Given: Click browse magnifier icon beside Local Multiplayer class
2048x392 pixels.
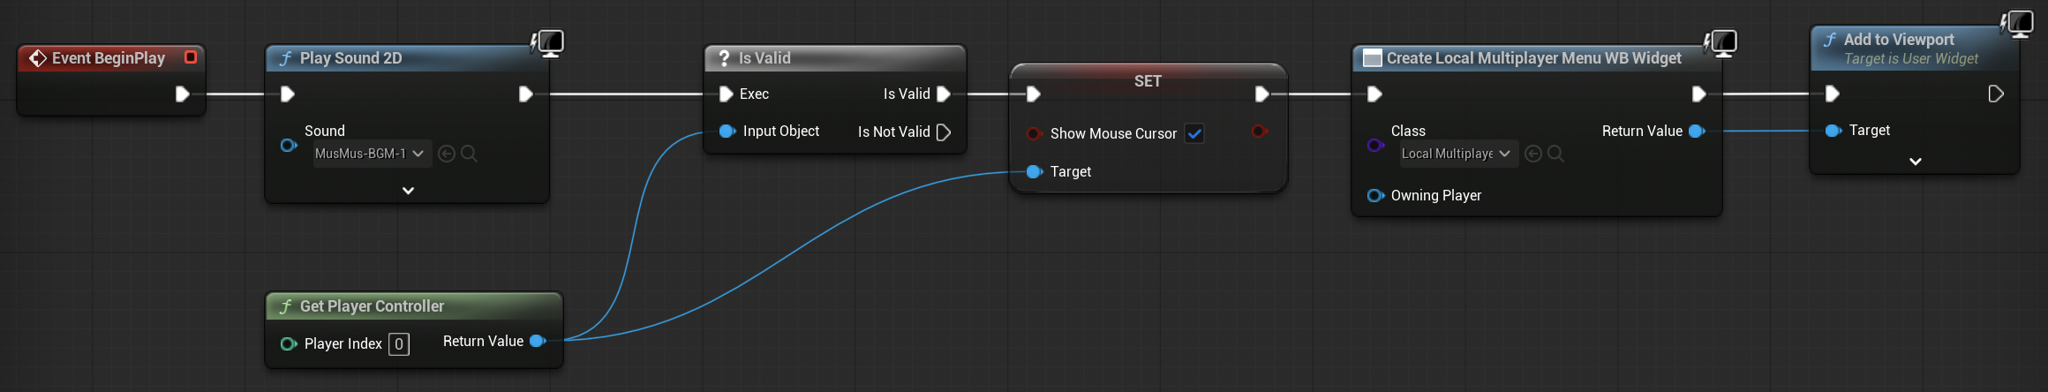Looking at the screenshot, I should (x=1556, y=154).
